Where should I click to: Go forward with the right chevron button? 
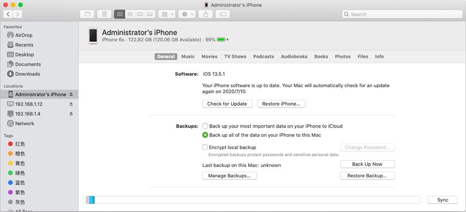17,14
